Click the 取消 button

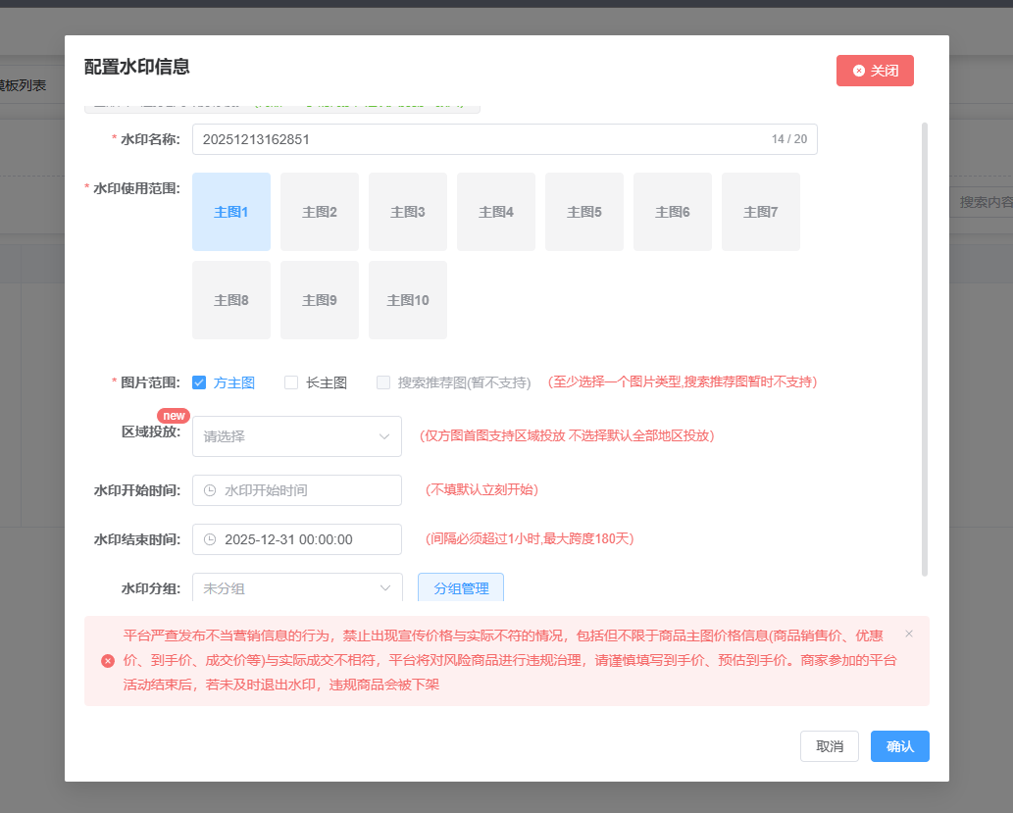point(830,746)
